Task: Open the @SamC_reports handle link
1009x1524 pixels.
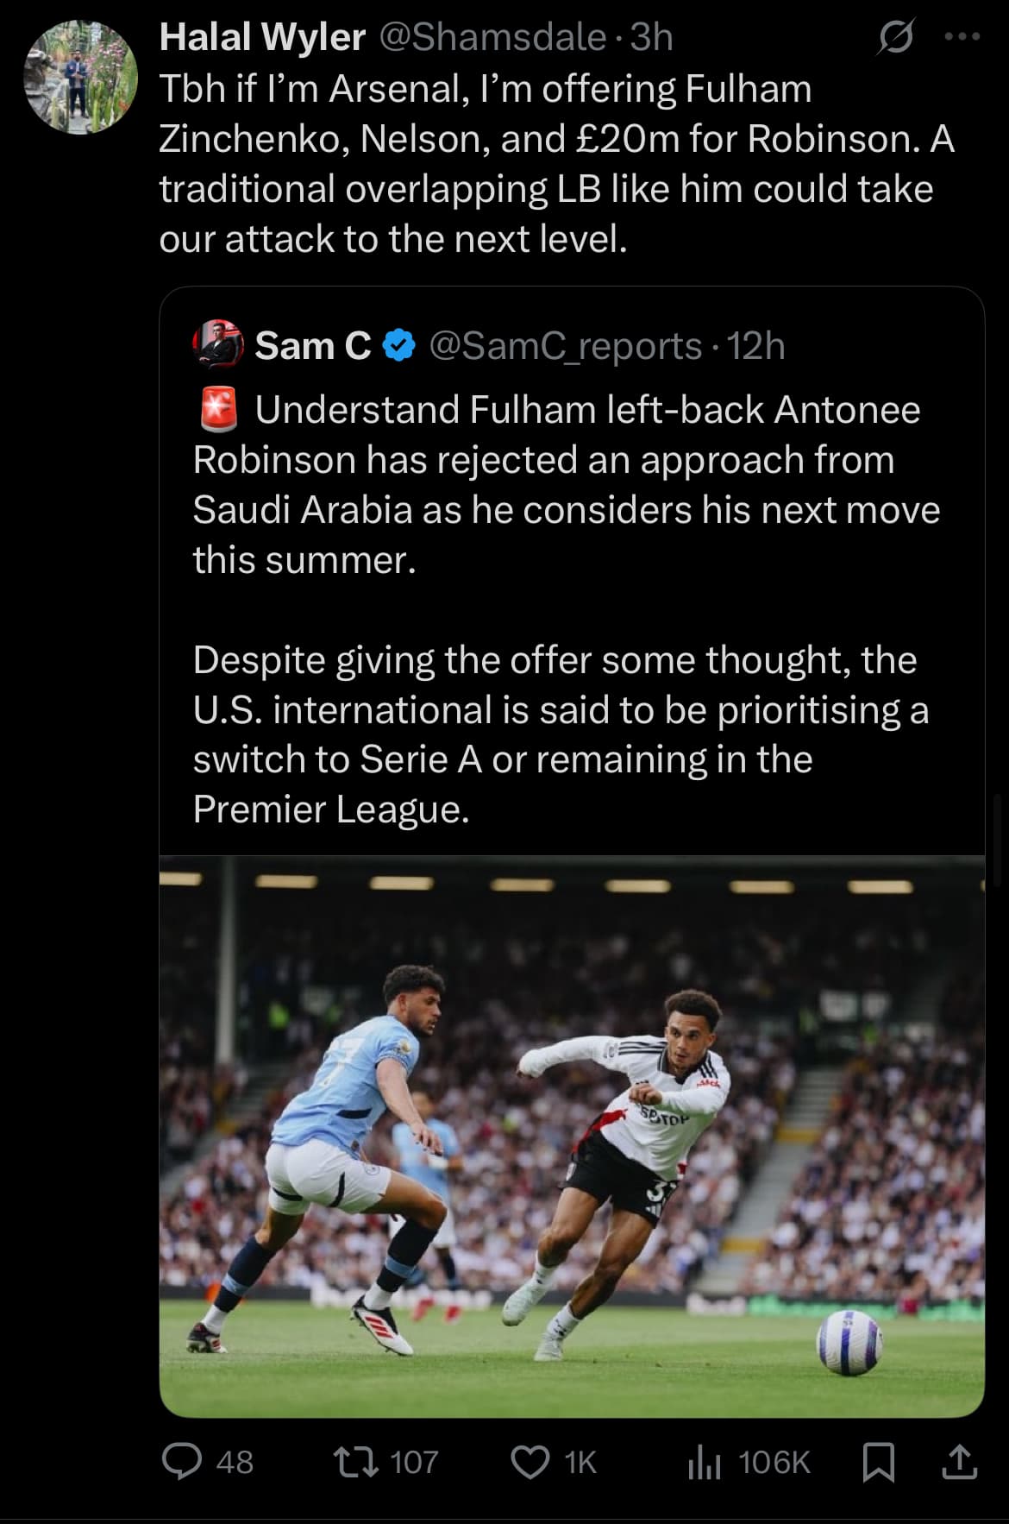Action: (565, 346)
